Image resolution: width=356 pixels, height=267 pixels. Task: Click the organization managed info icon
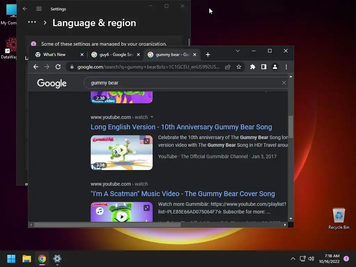click(x=34, y=43)
